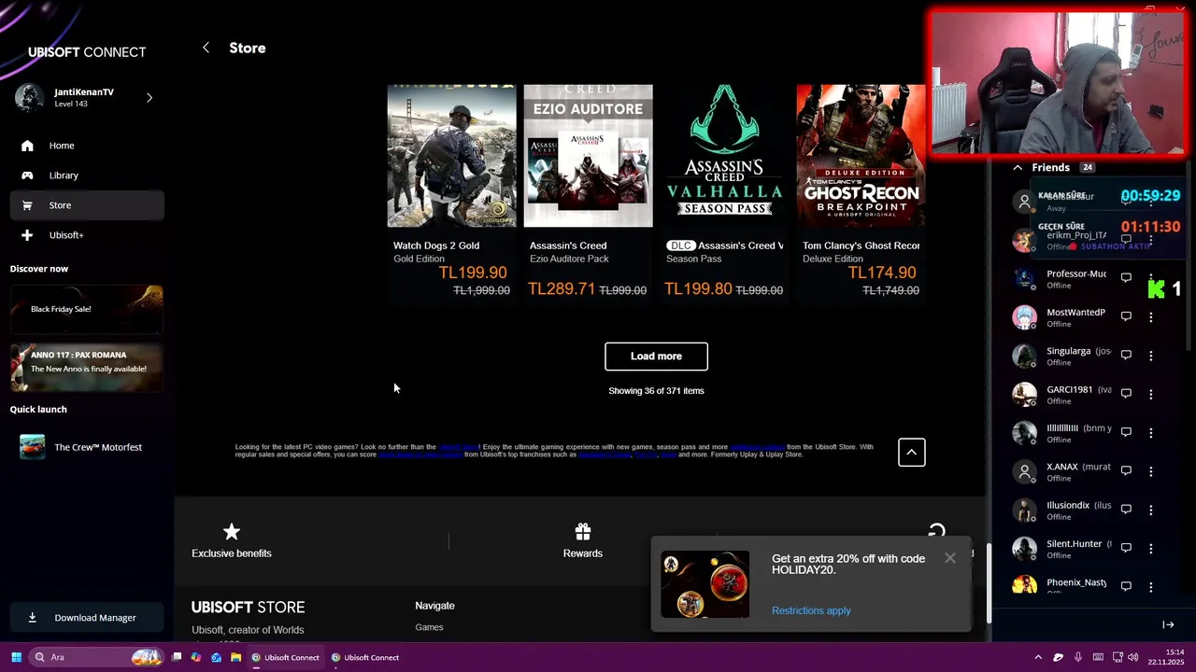Open chat with Singularga
Screen dimensions: 1196x672
[1126, 356]
